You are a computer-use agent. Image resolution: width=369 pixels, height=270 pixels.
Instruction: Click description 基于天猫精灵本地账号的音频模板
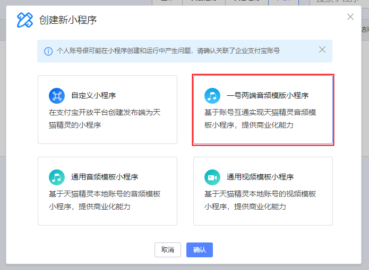[105, 200]
